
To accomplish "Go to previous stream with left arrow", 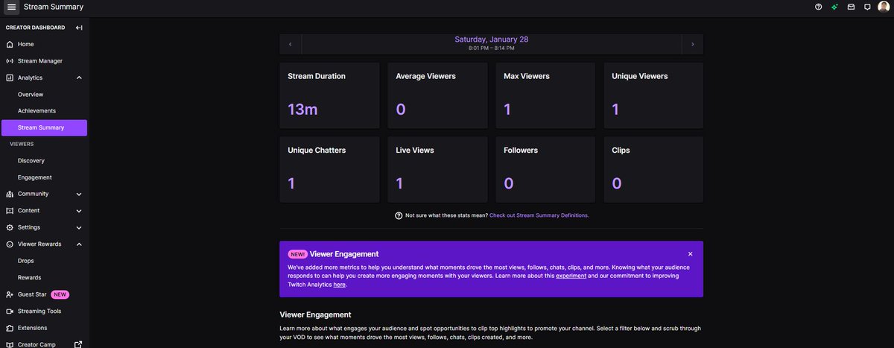I will [x=291, y=44].
